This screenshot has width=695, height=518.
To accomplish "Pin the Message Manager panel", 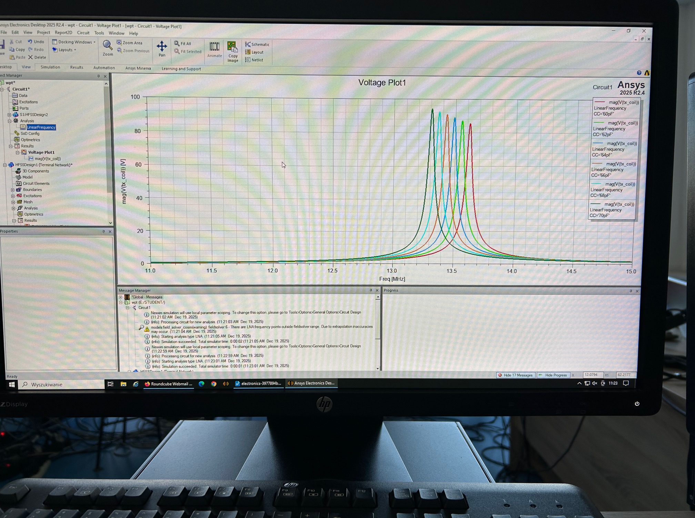I will click(x=371, y=290).
